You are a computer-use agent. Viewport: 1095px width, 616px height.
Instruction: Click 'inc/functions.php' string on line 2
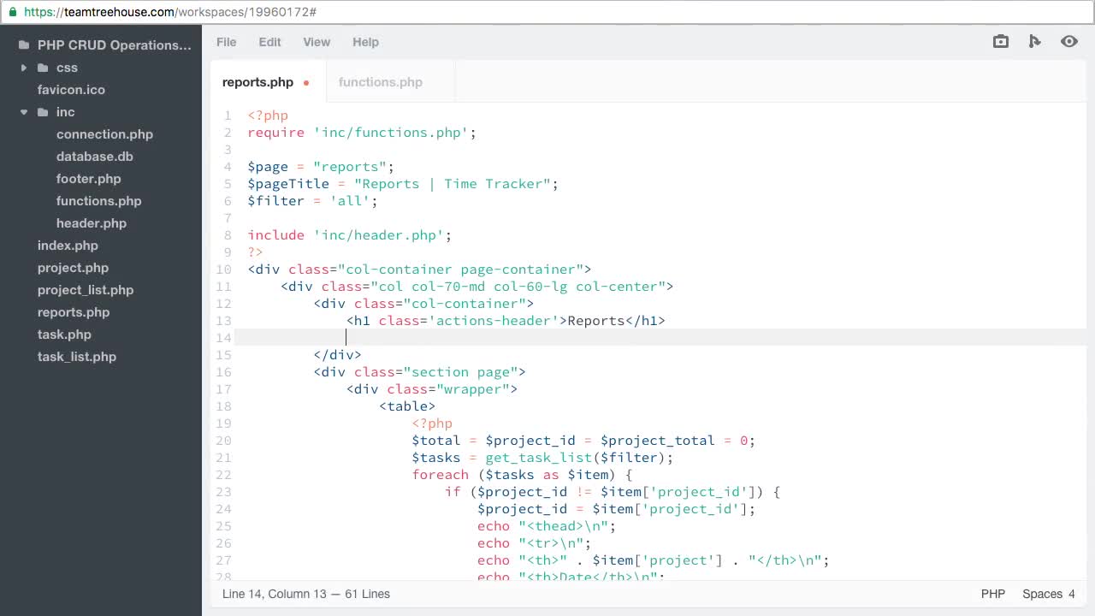(x=391, y=133)
